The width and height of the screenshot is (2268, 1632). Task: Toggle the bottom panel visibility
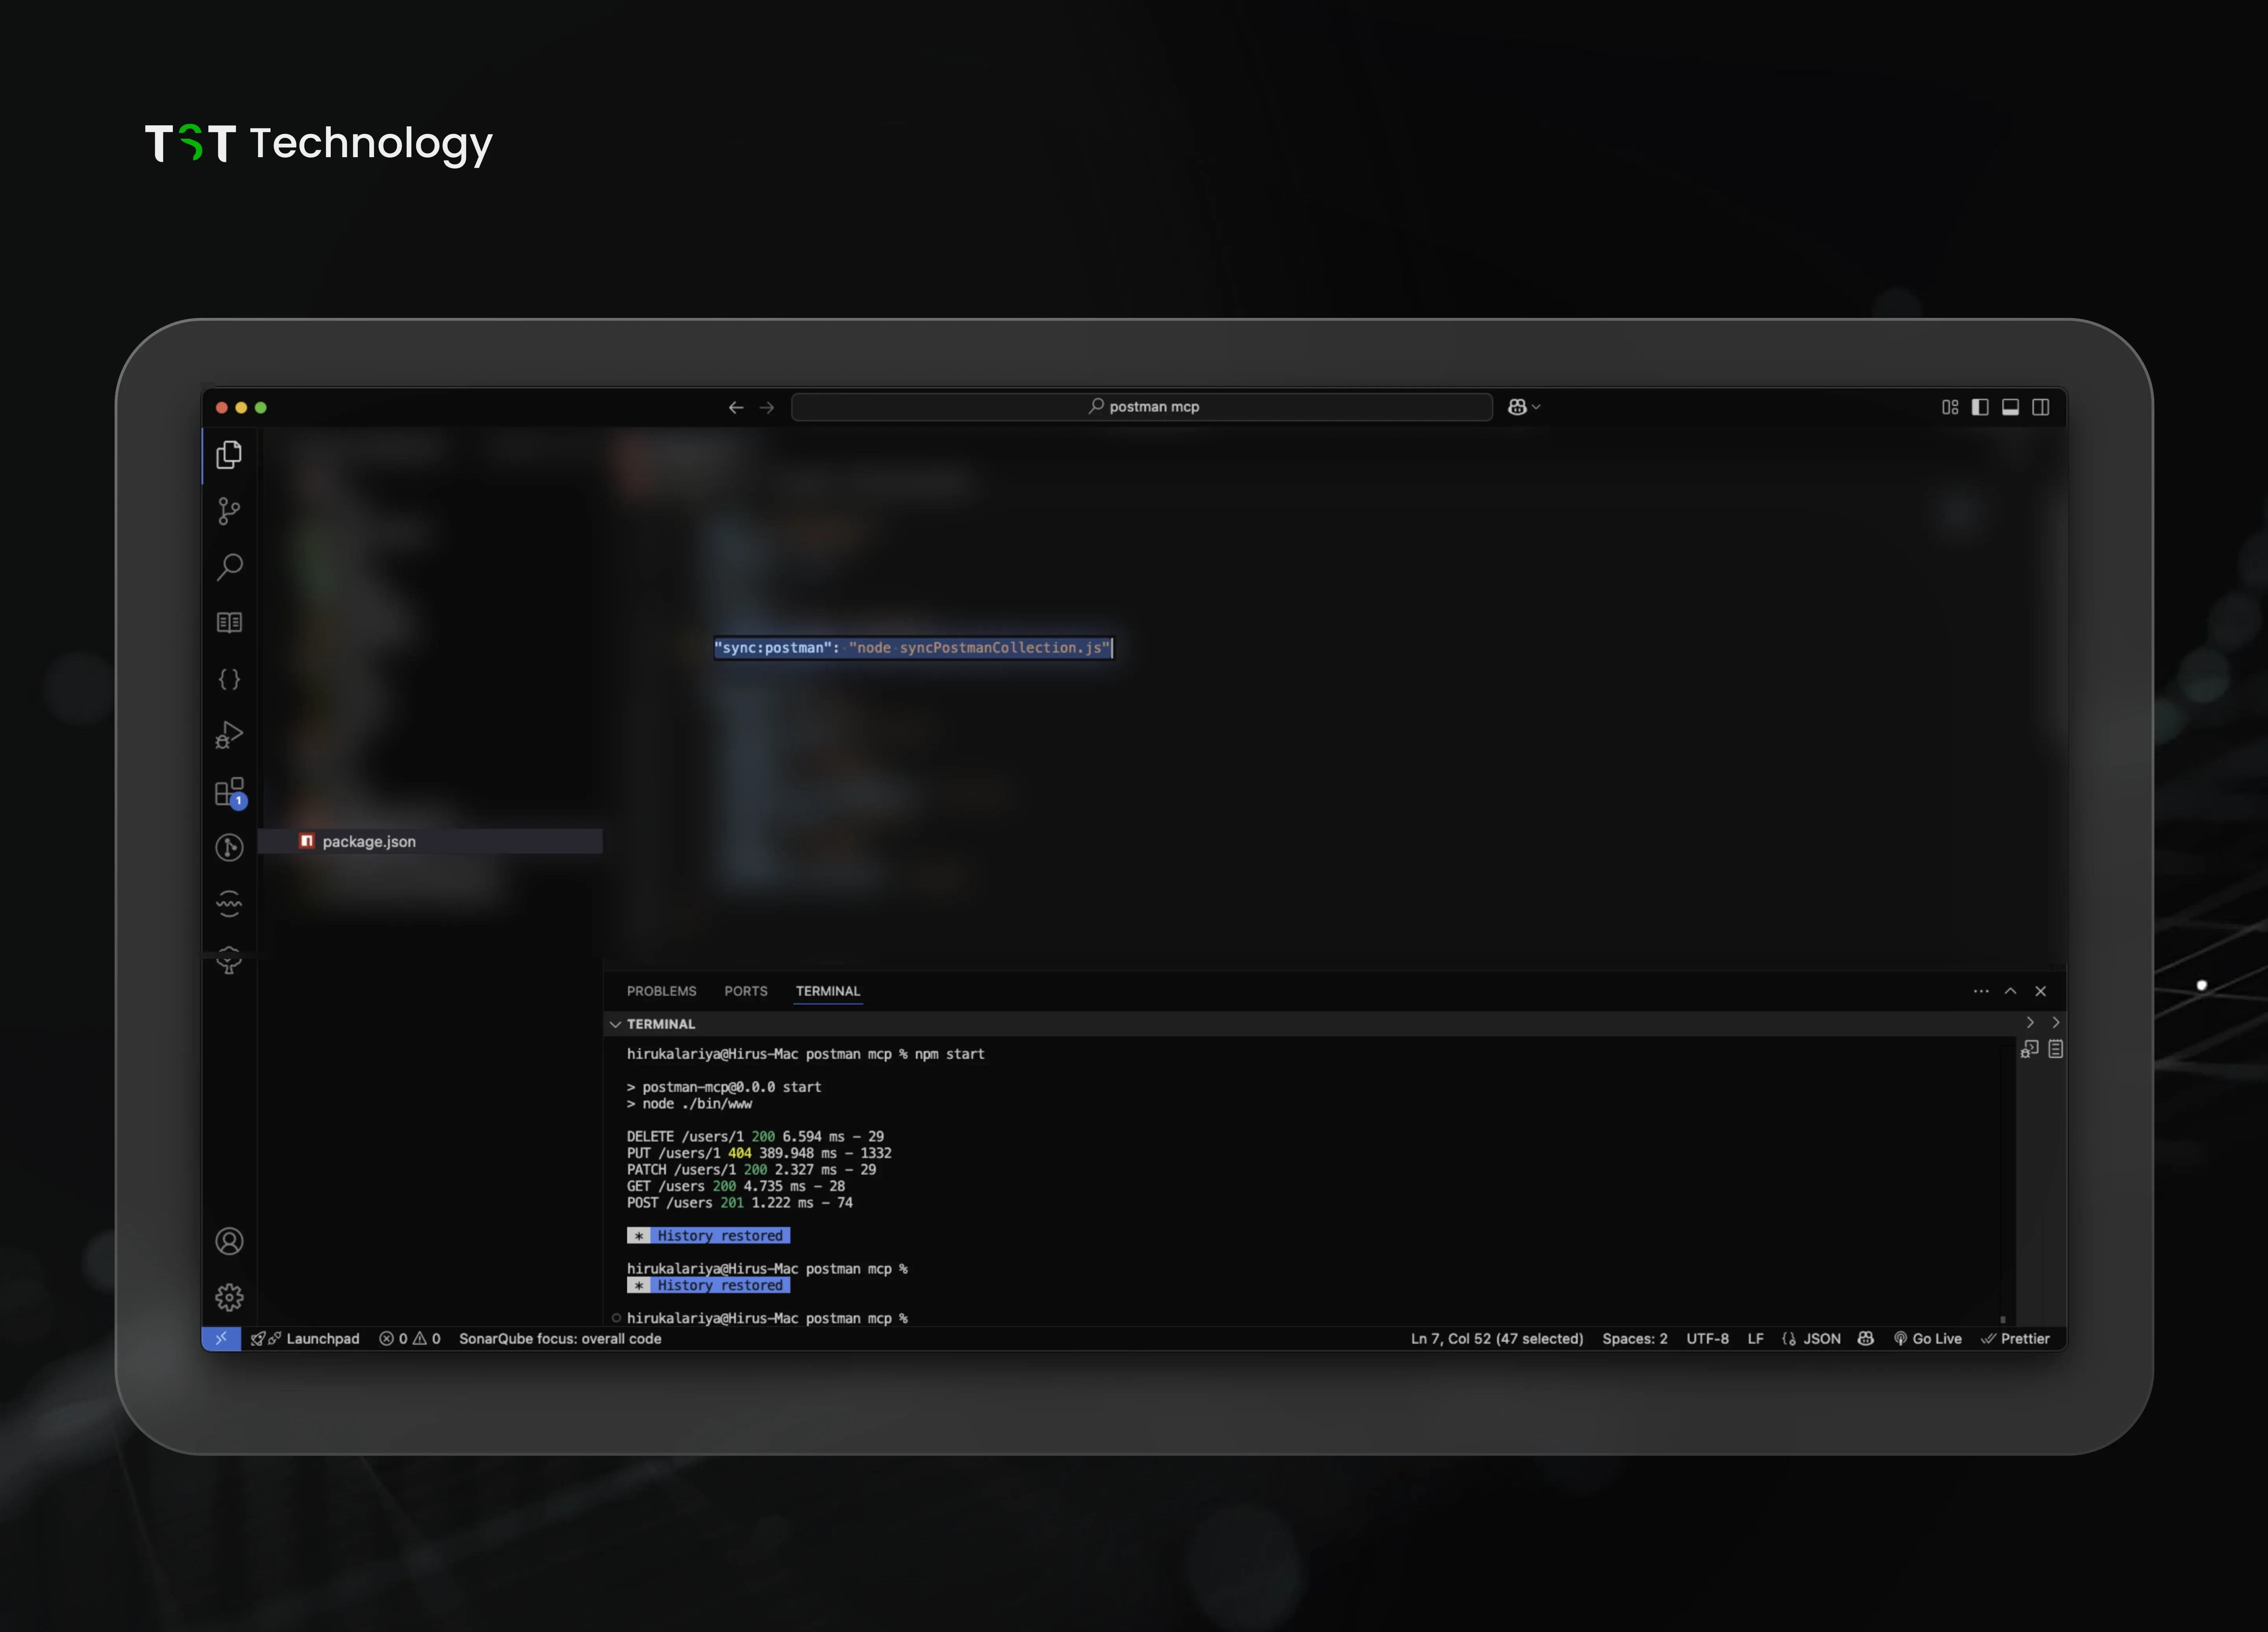pyautogui.click(x=2010, y=407)
